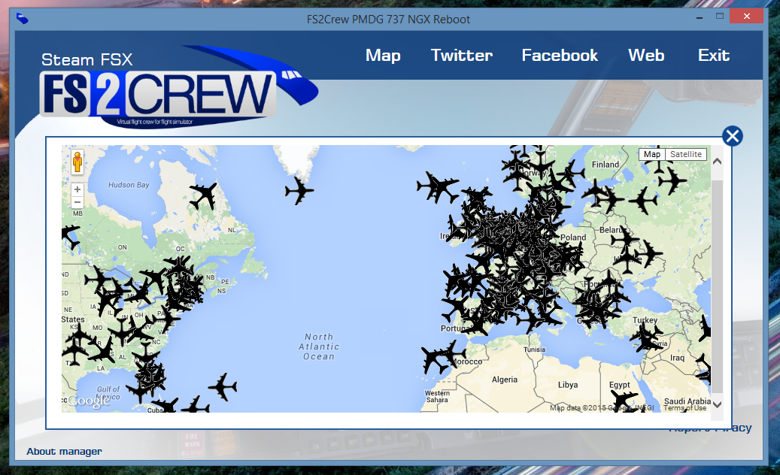Pick the Street View pegman icon
This screenshot has width=780, height=475.
[x=77, y=162]
